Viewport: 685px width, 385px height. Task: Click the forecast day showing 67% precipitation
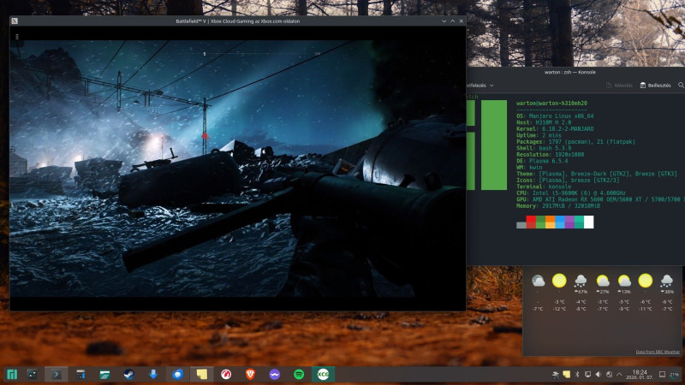[x=581, y=293]
